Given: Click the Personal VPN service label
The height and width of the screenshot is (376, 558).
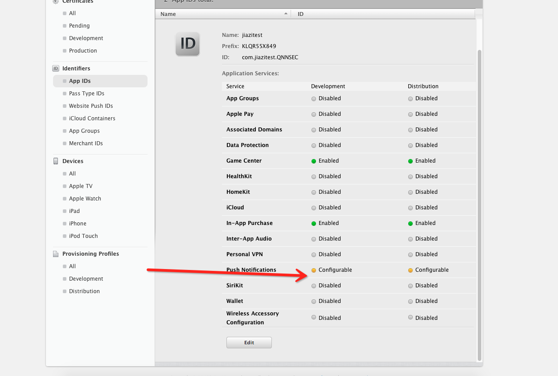Looking at the screenshot, I should coord(245,254).
